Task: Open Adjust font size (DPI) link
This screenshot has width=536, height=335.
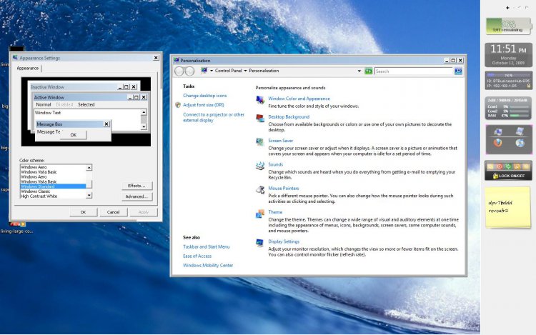Action: coord(204,105)
